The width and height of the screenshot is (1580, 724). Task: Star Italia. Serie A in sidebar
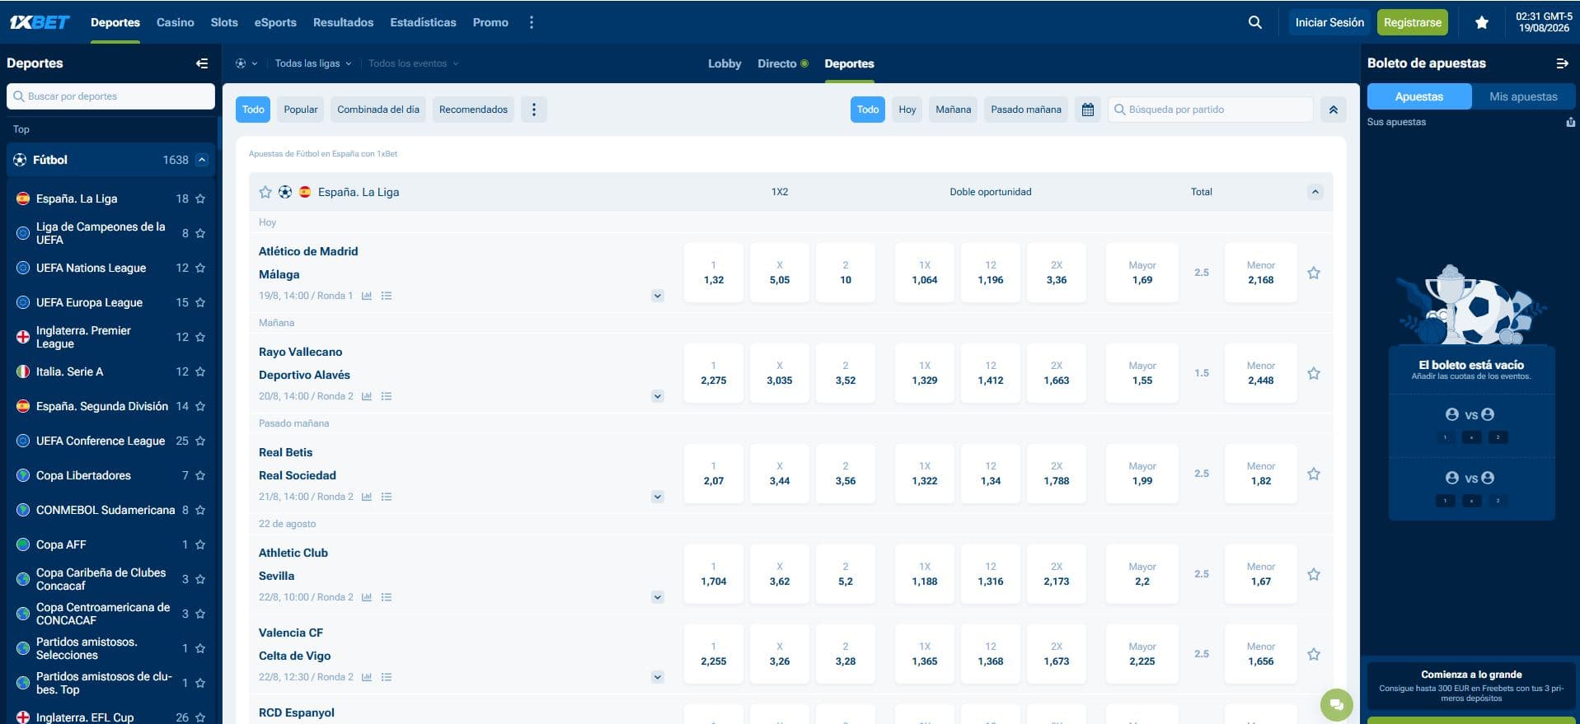point(200,371)
